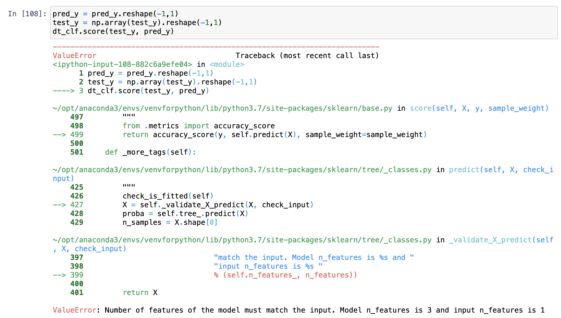The height and width of the screenshot is (318, 561).
Task: Click final ValueError message about n_features
Action: point(299,310)
